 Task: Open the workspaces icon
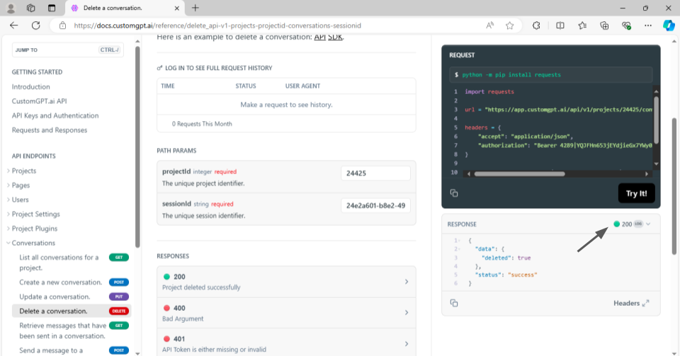point(30,8)
